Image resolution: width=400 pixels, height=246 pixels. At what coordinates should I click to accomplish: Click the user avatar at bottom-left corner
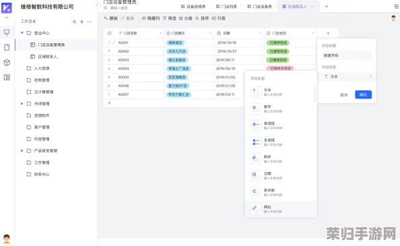point(7,239)
